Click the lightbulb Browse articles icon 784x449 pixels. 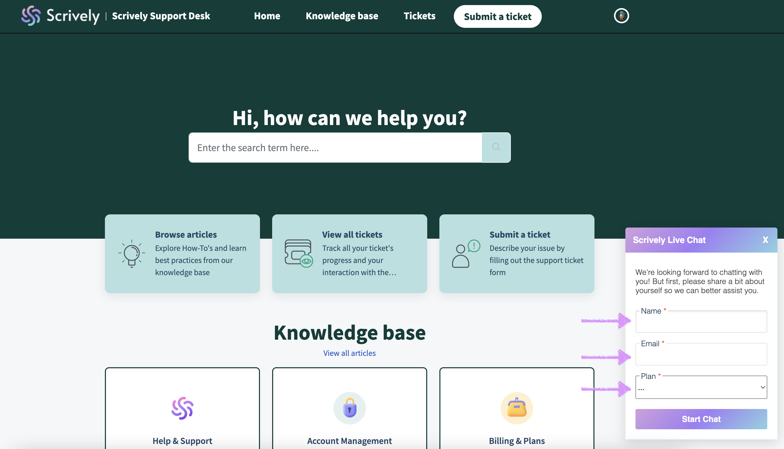(132, 254)
